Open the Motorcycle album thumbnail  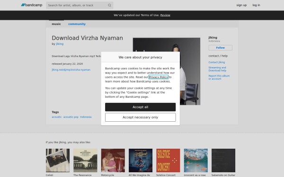pos(113,160)
